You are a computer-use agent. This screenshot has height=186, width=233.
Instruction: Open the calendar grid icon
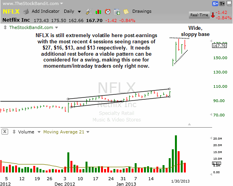(117, 12)
